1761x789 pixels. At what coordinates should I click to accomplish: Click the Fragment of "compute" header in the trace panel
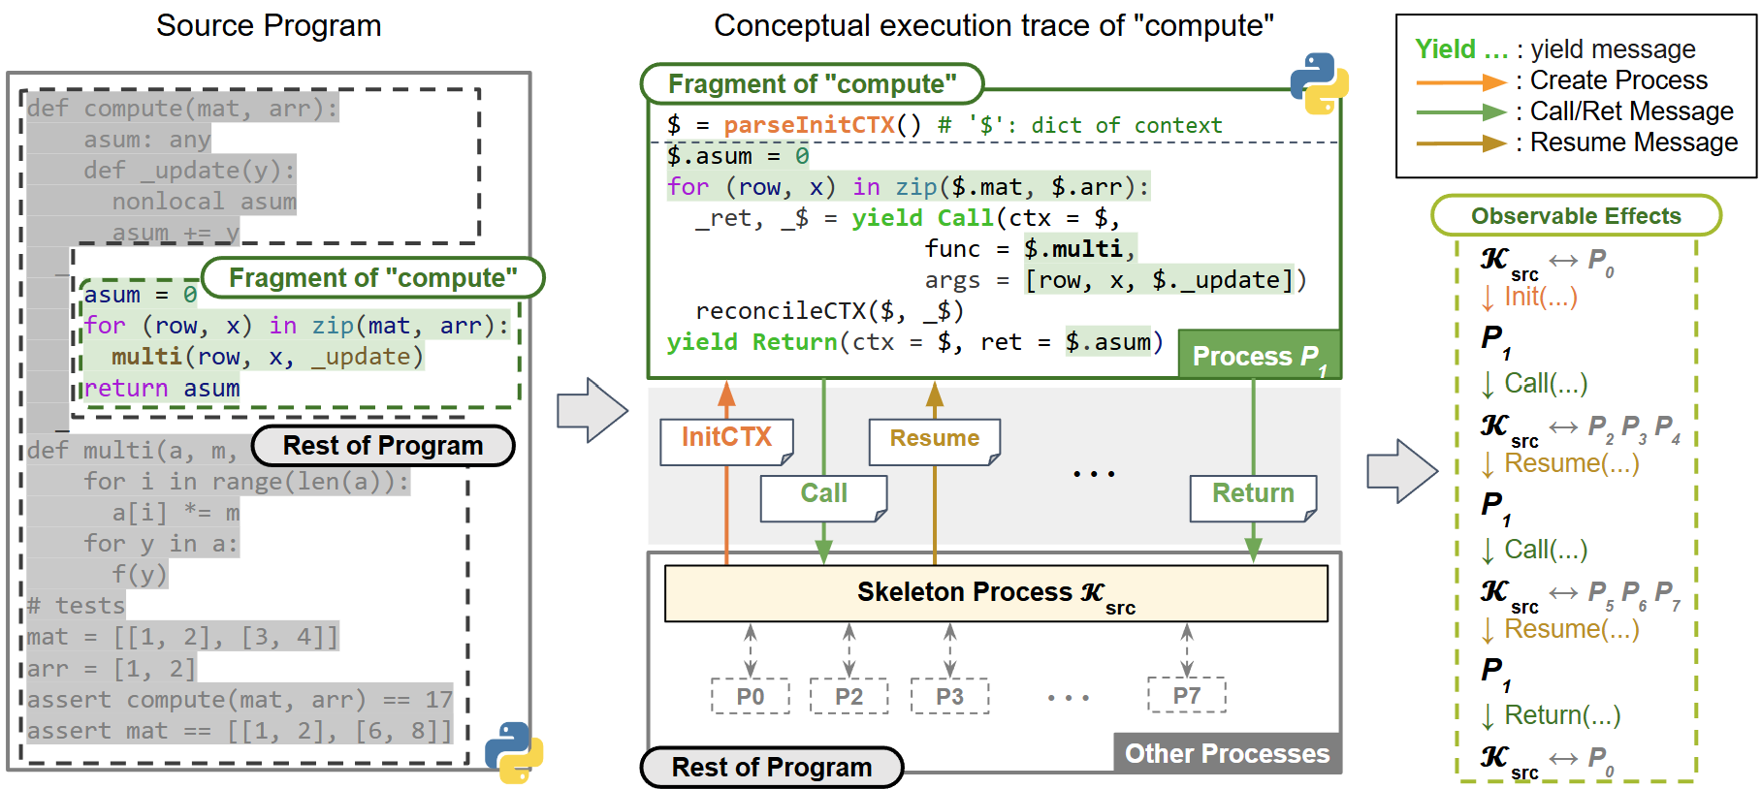coord(813,84)
